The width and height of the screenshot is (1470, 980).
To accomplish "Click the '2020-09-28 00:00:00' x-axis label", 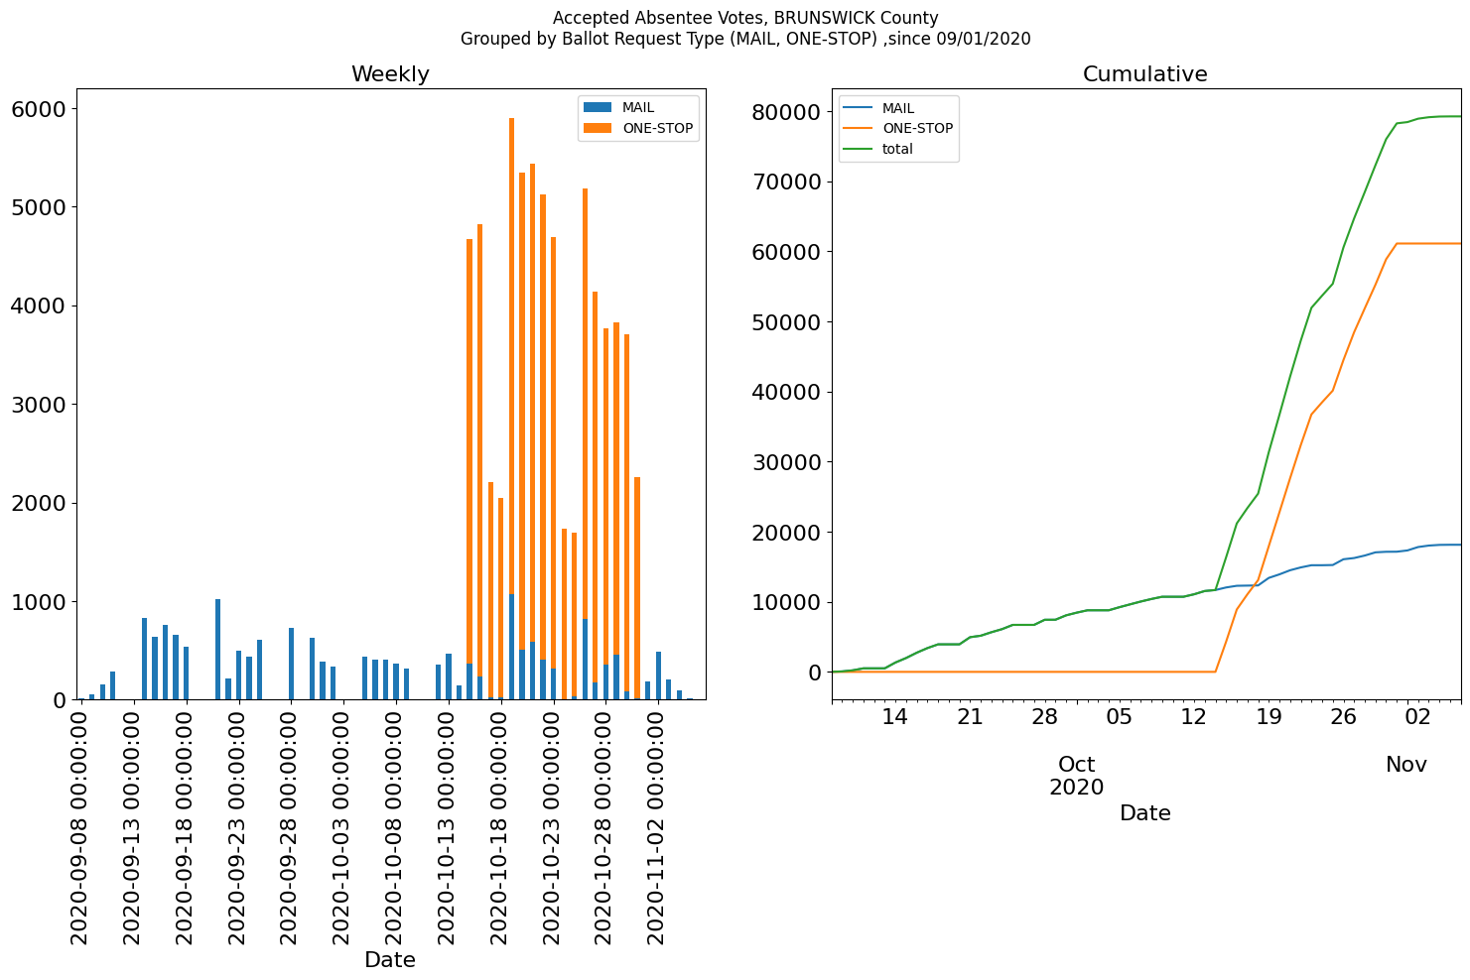I will [x=290, y=827].
